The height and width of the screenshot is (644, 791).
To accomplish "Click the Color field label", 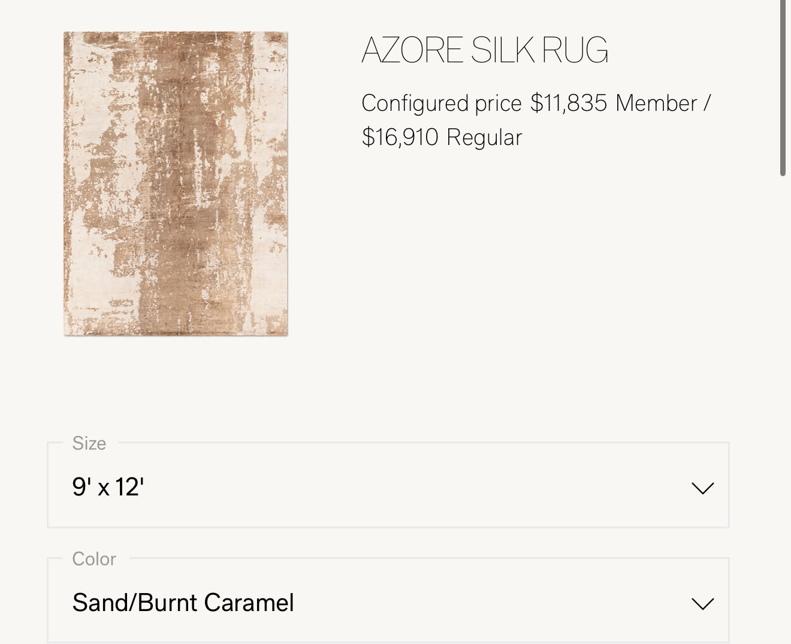I will coord(93,559).
